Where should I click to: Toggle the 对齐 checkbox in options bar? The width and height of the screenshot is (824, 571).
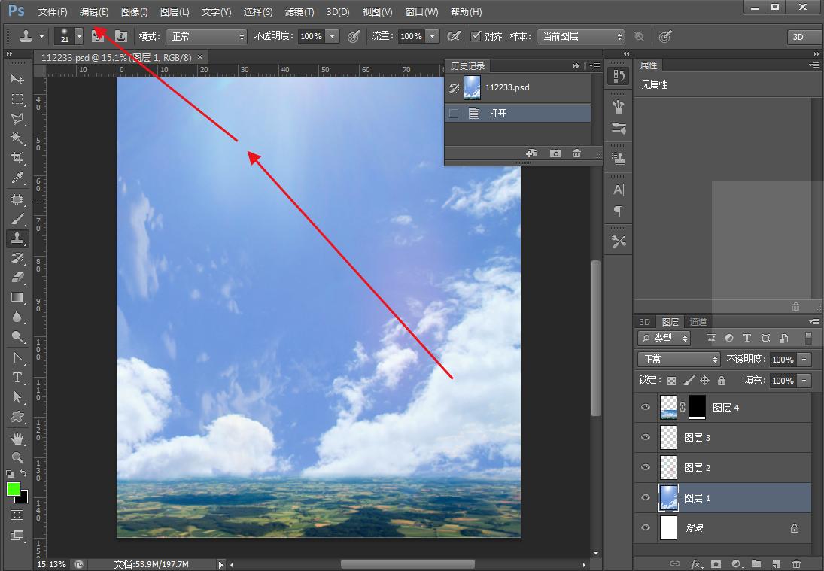click(x=476, y=35)
